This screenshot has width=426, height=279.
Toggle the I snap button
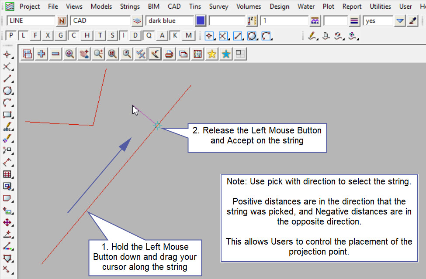(x=124, y=35)
